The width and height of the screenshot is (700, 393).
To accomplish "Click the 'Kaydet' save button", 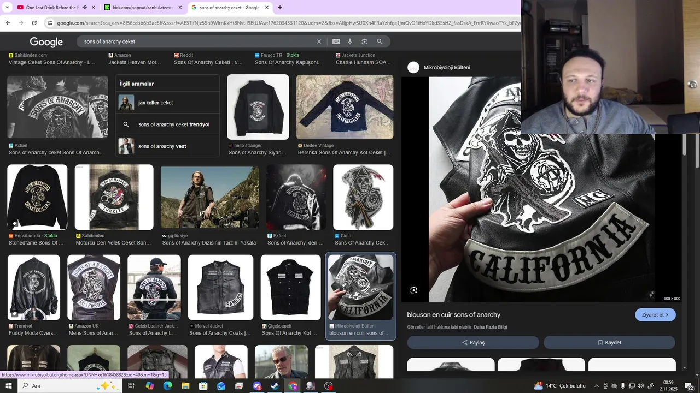I will click(x=609, y=342).
